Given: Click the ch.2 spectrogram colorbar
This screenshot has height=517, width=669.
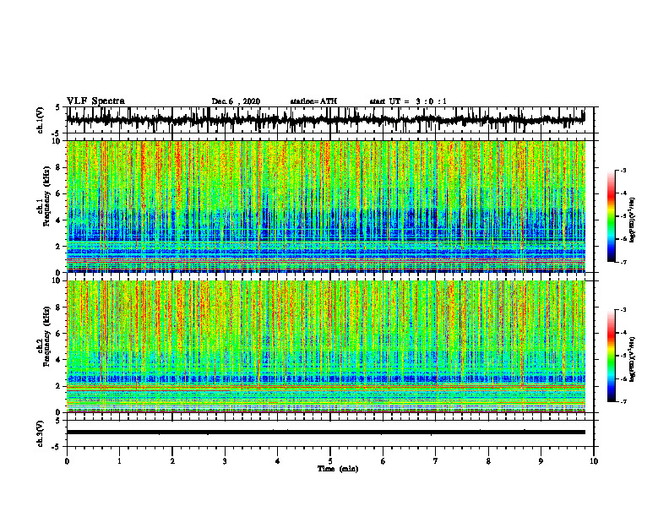Looking at the screenshot, I should tap(611, 356).
